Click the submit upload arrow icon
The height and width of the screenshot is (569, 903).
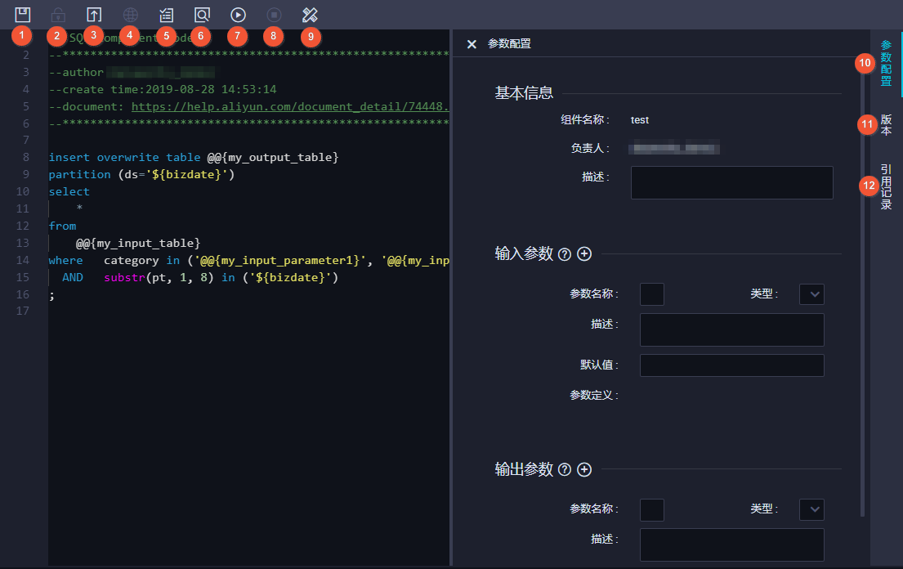(x=94, y=15)
